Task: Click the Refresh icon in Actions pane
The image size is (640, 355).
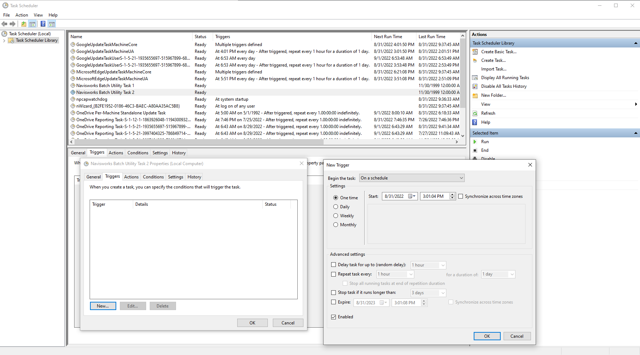Action: [475, 113]
